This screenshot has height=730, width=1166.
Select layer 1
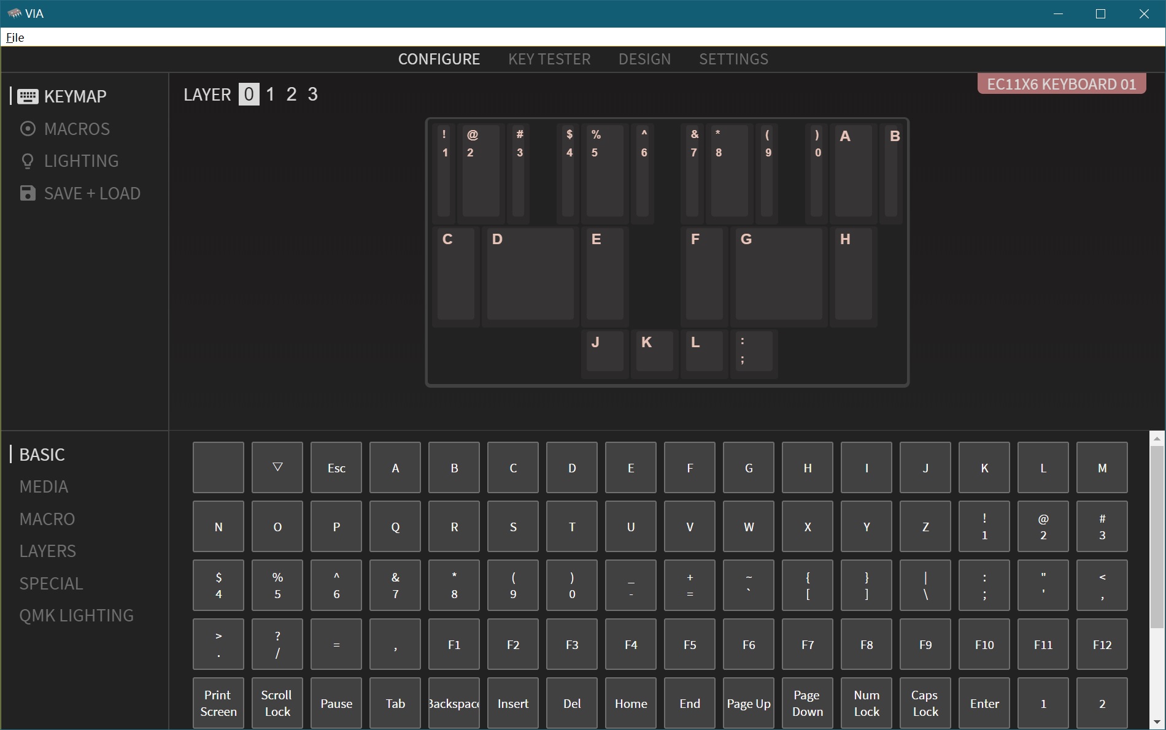[x=270, y=94]
